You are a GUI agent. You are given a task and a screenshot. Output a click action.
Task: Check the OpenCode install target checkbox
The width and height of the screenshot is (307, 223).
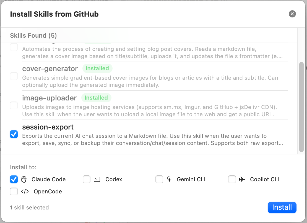pyautogui.click(x=14, y=191)
